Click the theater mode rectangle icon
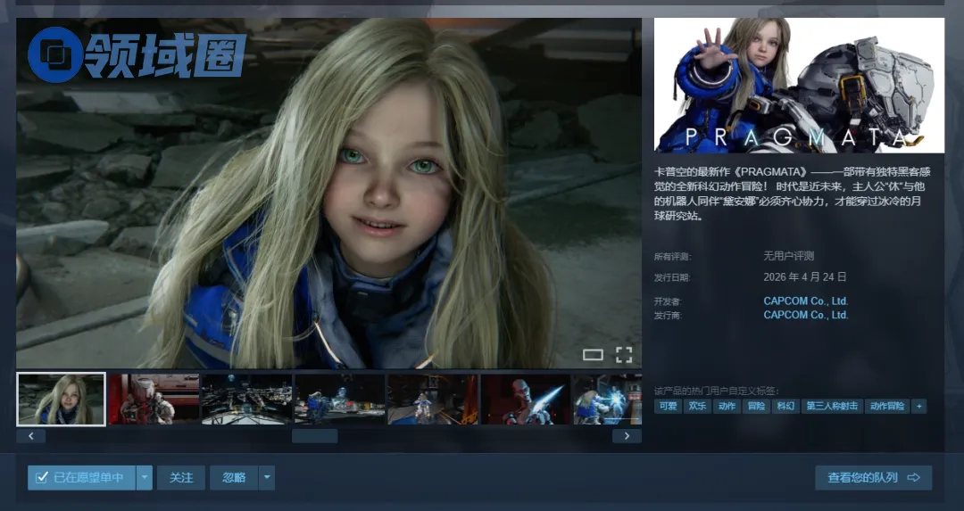The height and width of the screenshot is (511, 964). [593, 355]
